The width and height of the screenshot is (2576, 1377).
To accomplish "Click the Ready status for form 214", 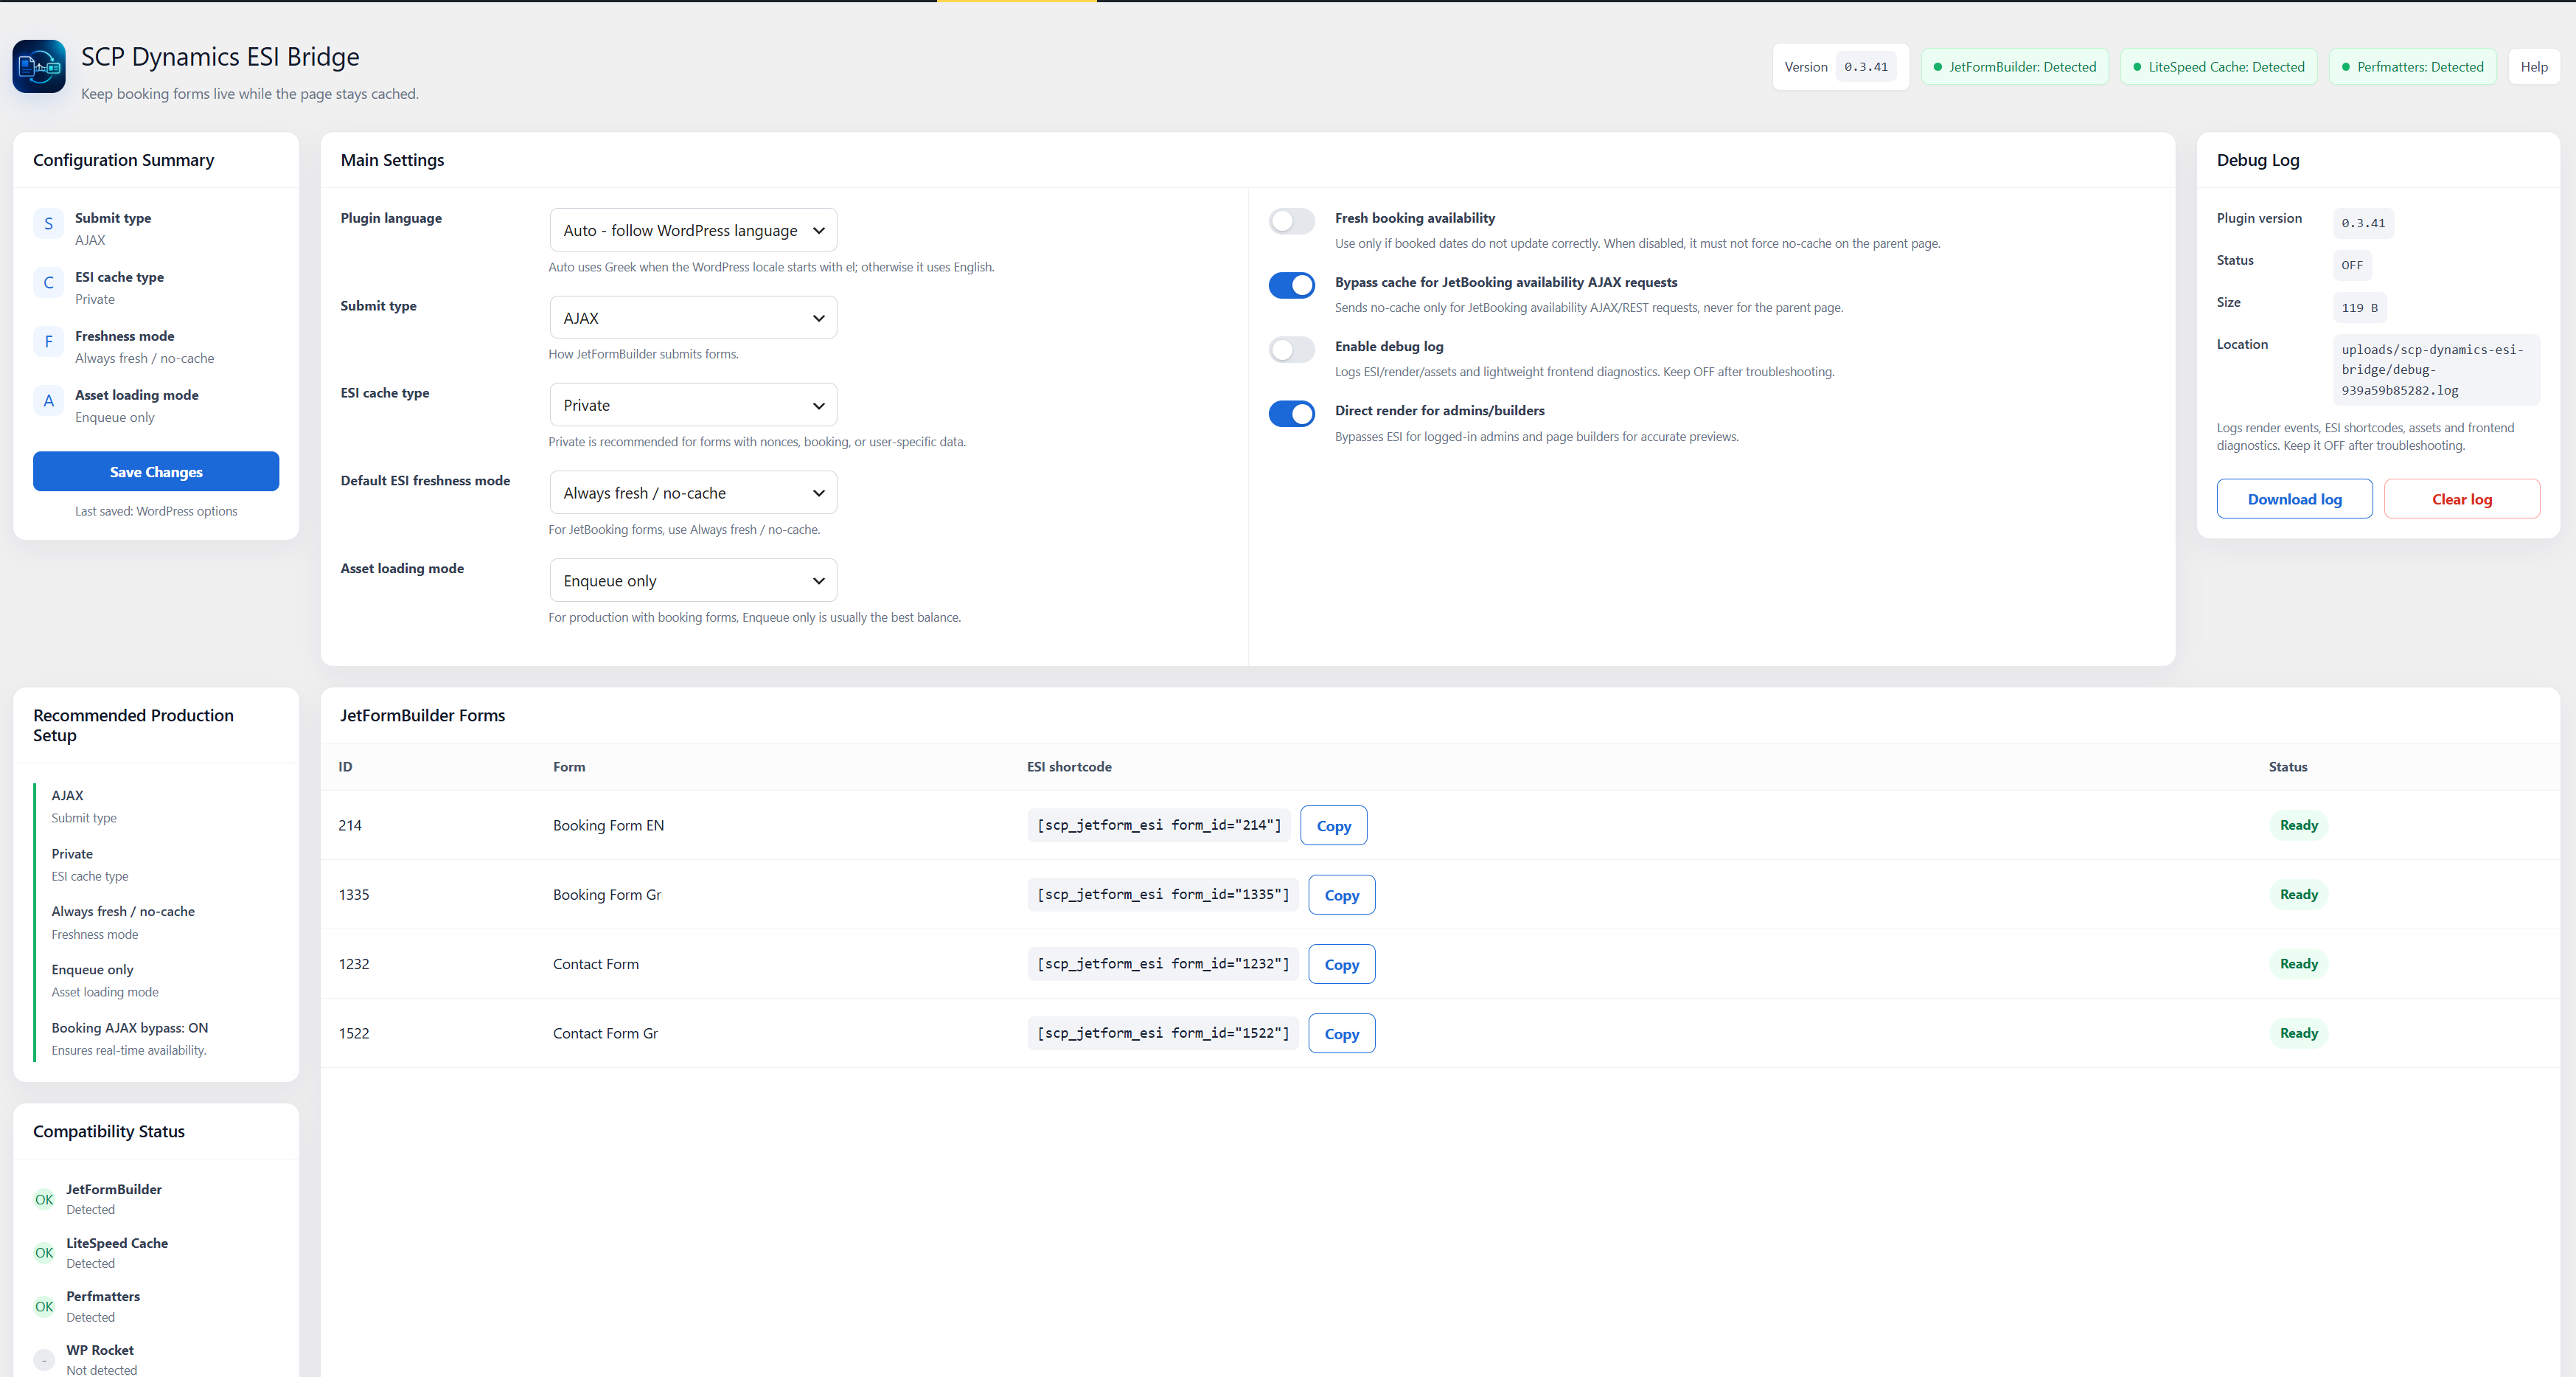I will 2298,825.
